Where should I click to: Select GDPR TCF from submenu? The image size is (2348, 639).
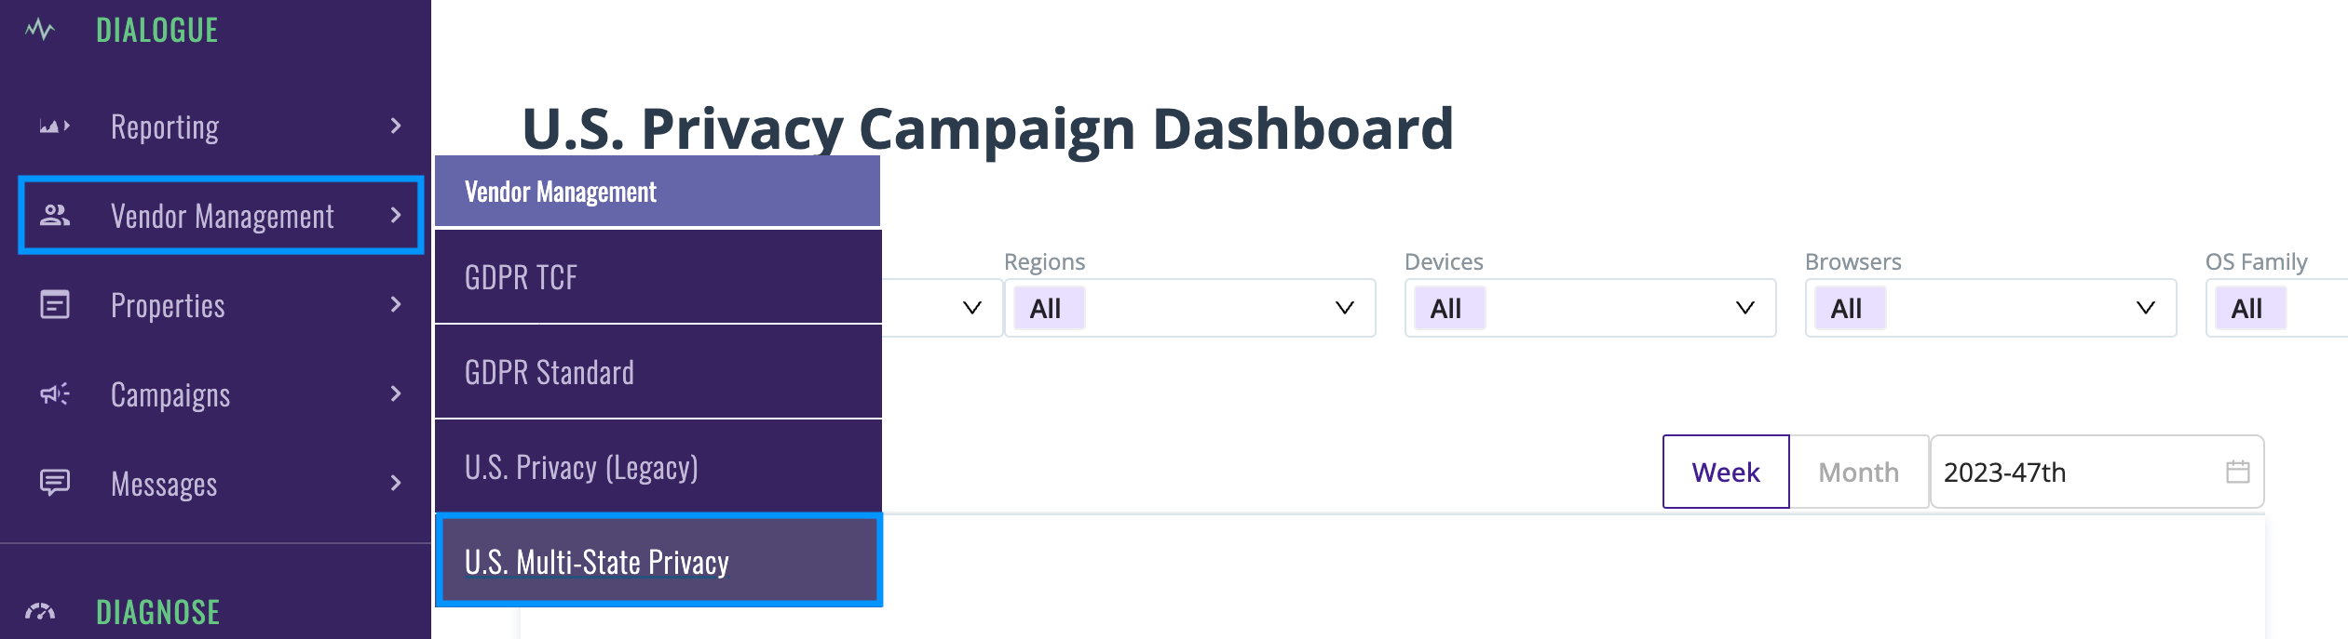coord(658,277)
